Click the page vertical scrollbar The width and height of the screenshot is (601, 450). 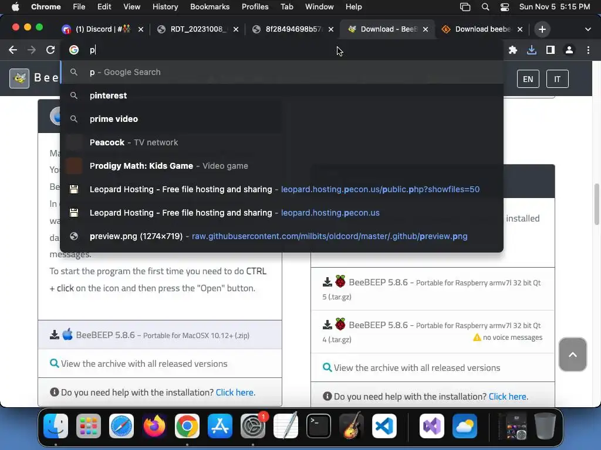click(x=596, y=204)
